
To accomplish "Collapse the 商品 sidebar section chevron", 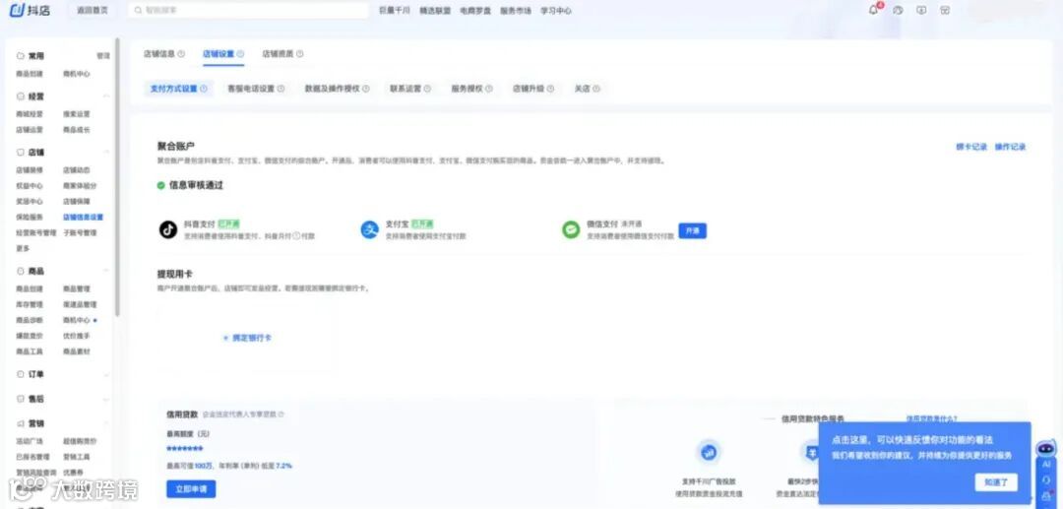I will click(x=106, y=271).
